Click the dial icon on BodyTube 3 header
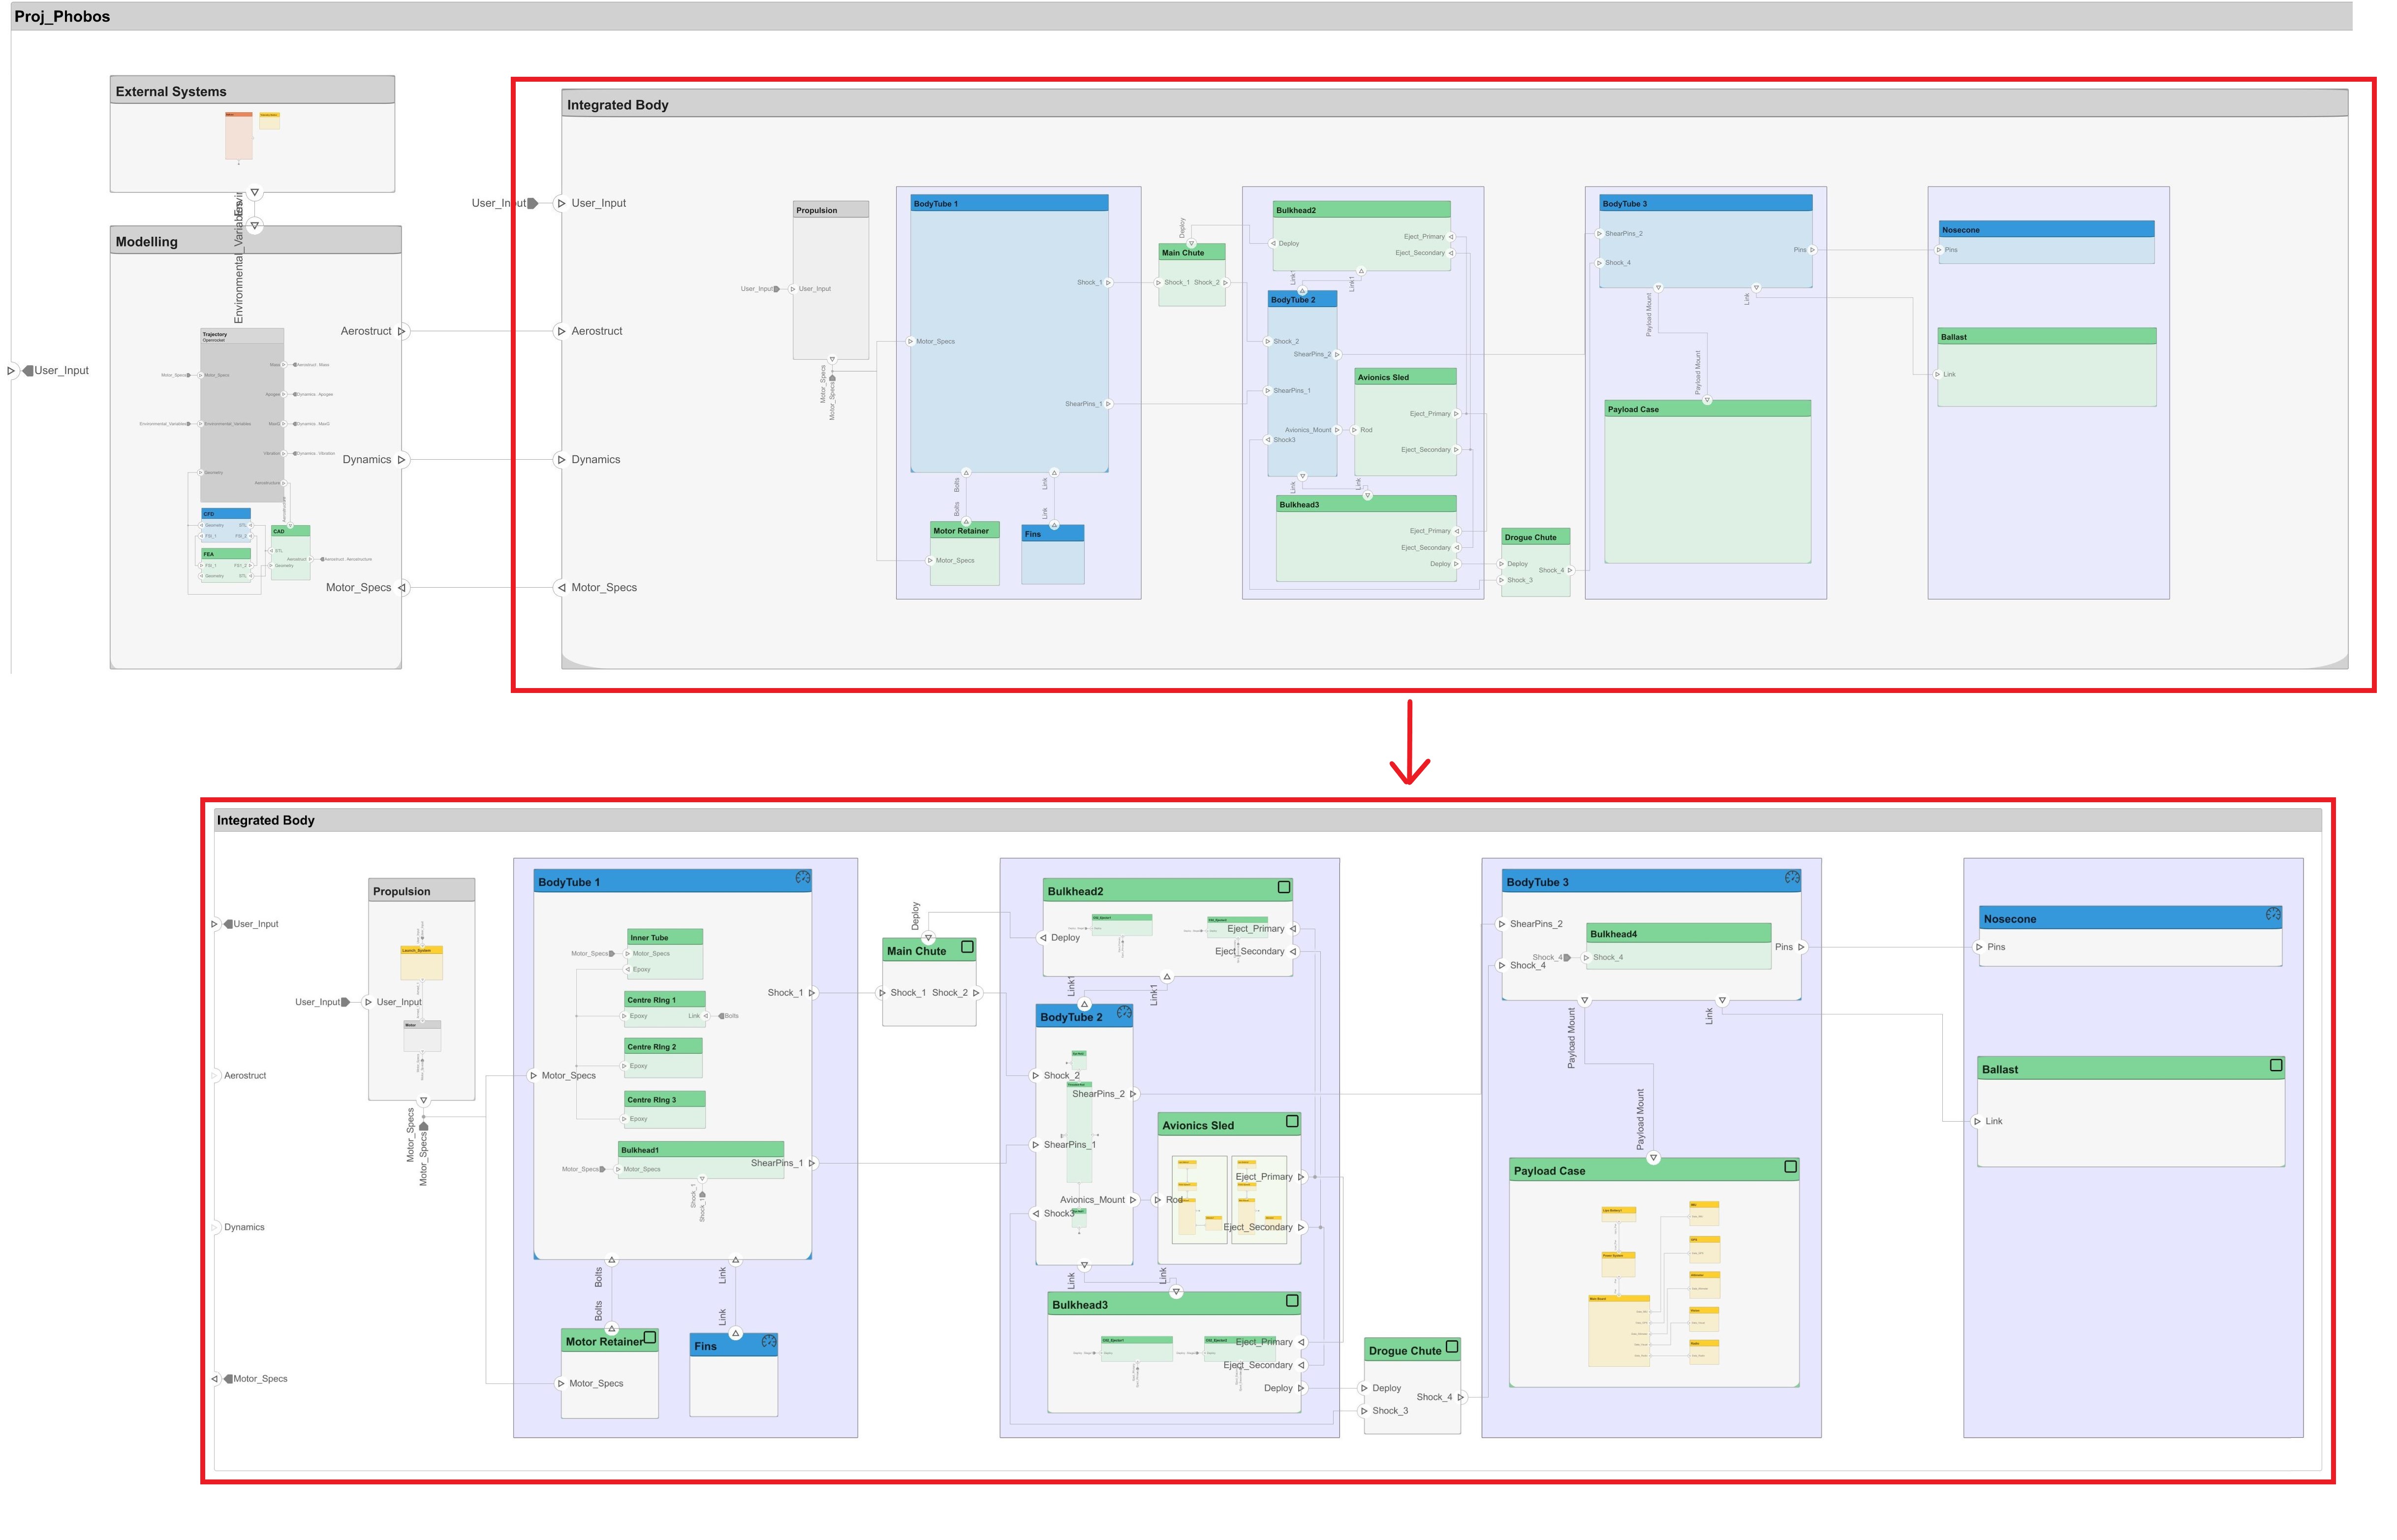Screen dimensions: 2397x1540 click(x=1791, y=877)
